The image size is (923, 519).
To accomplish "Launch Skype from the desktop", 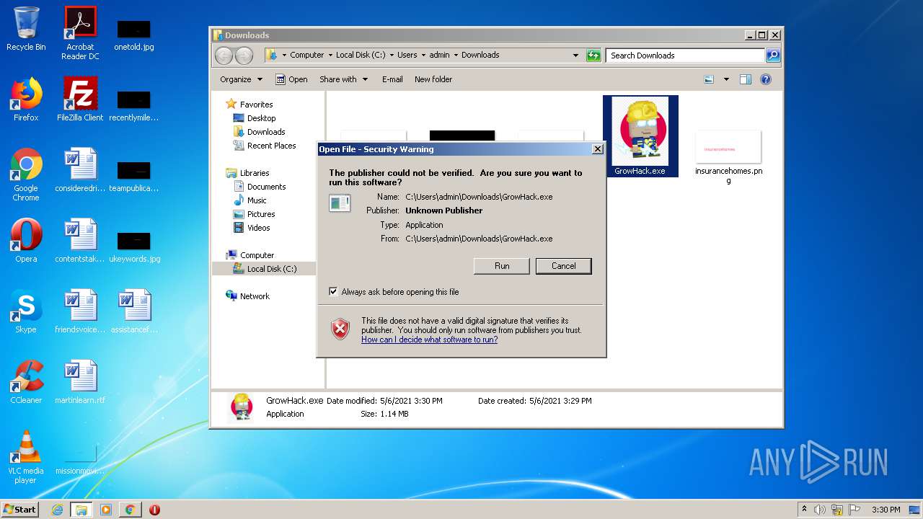I will tap(26, 311).
